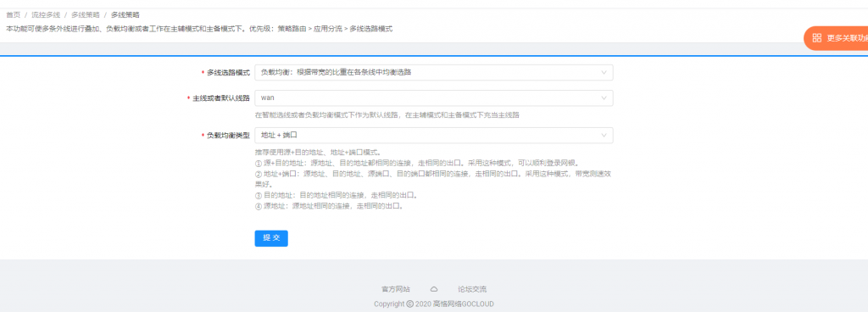The height and width of the screenshot is (312, 868).
Task: Open 更多关联功能 floating button
Action: [836, 38]
